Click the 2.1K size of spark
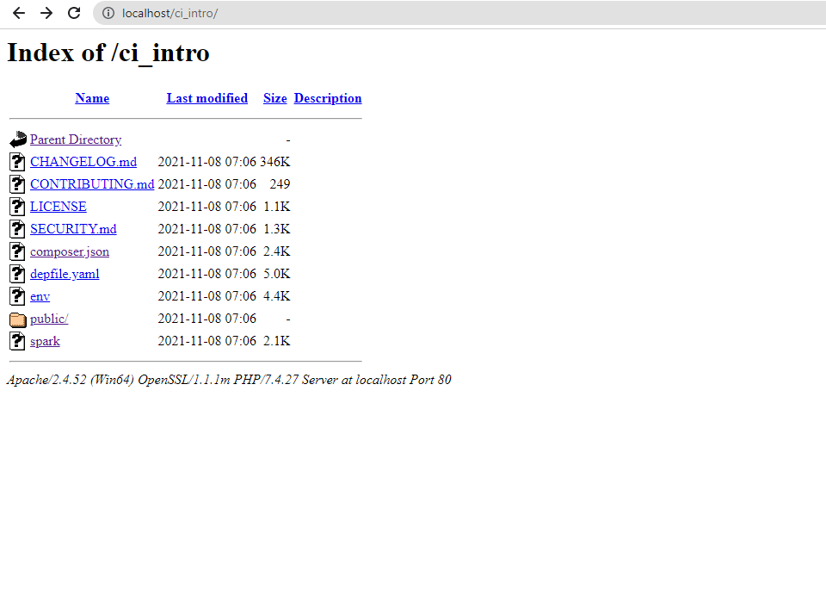The image size is (826, 589). click(x=276, y=341)
